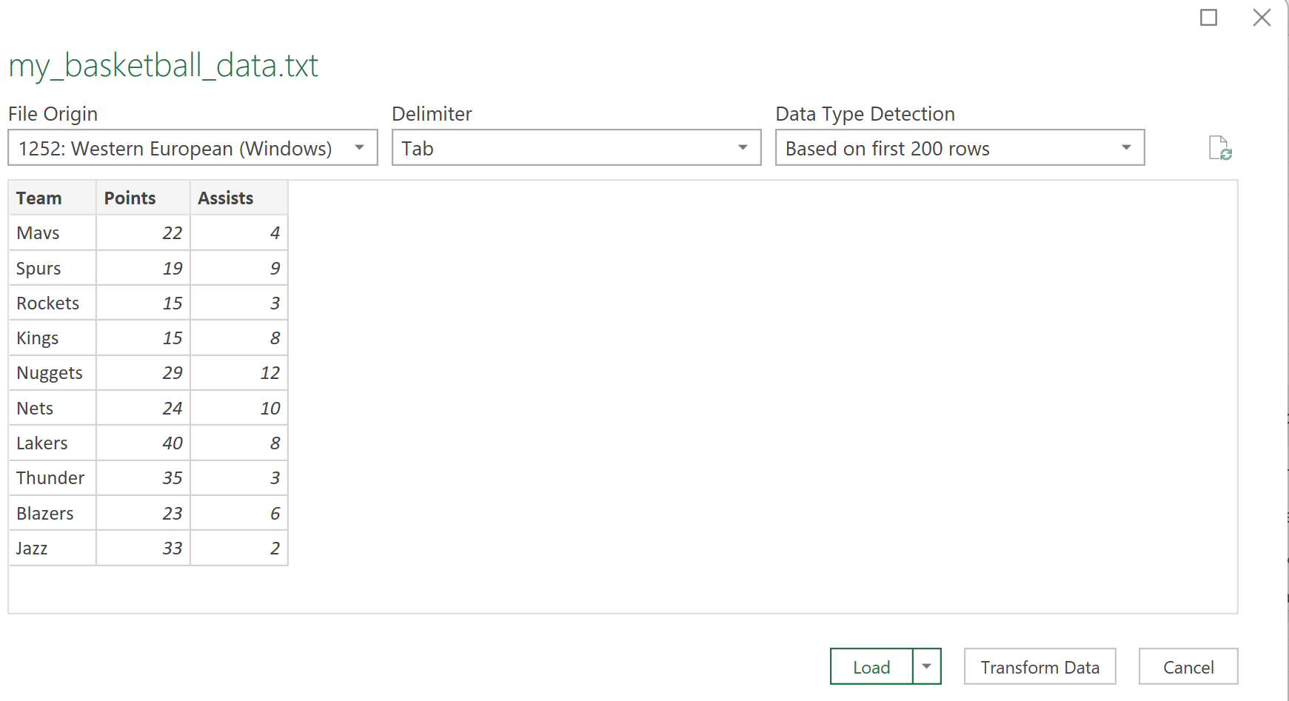The height and width of the screenshot is (701, 1289).
Task: Click the Transform Data button
Action: 1039,667
